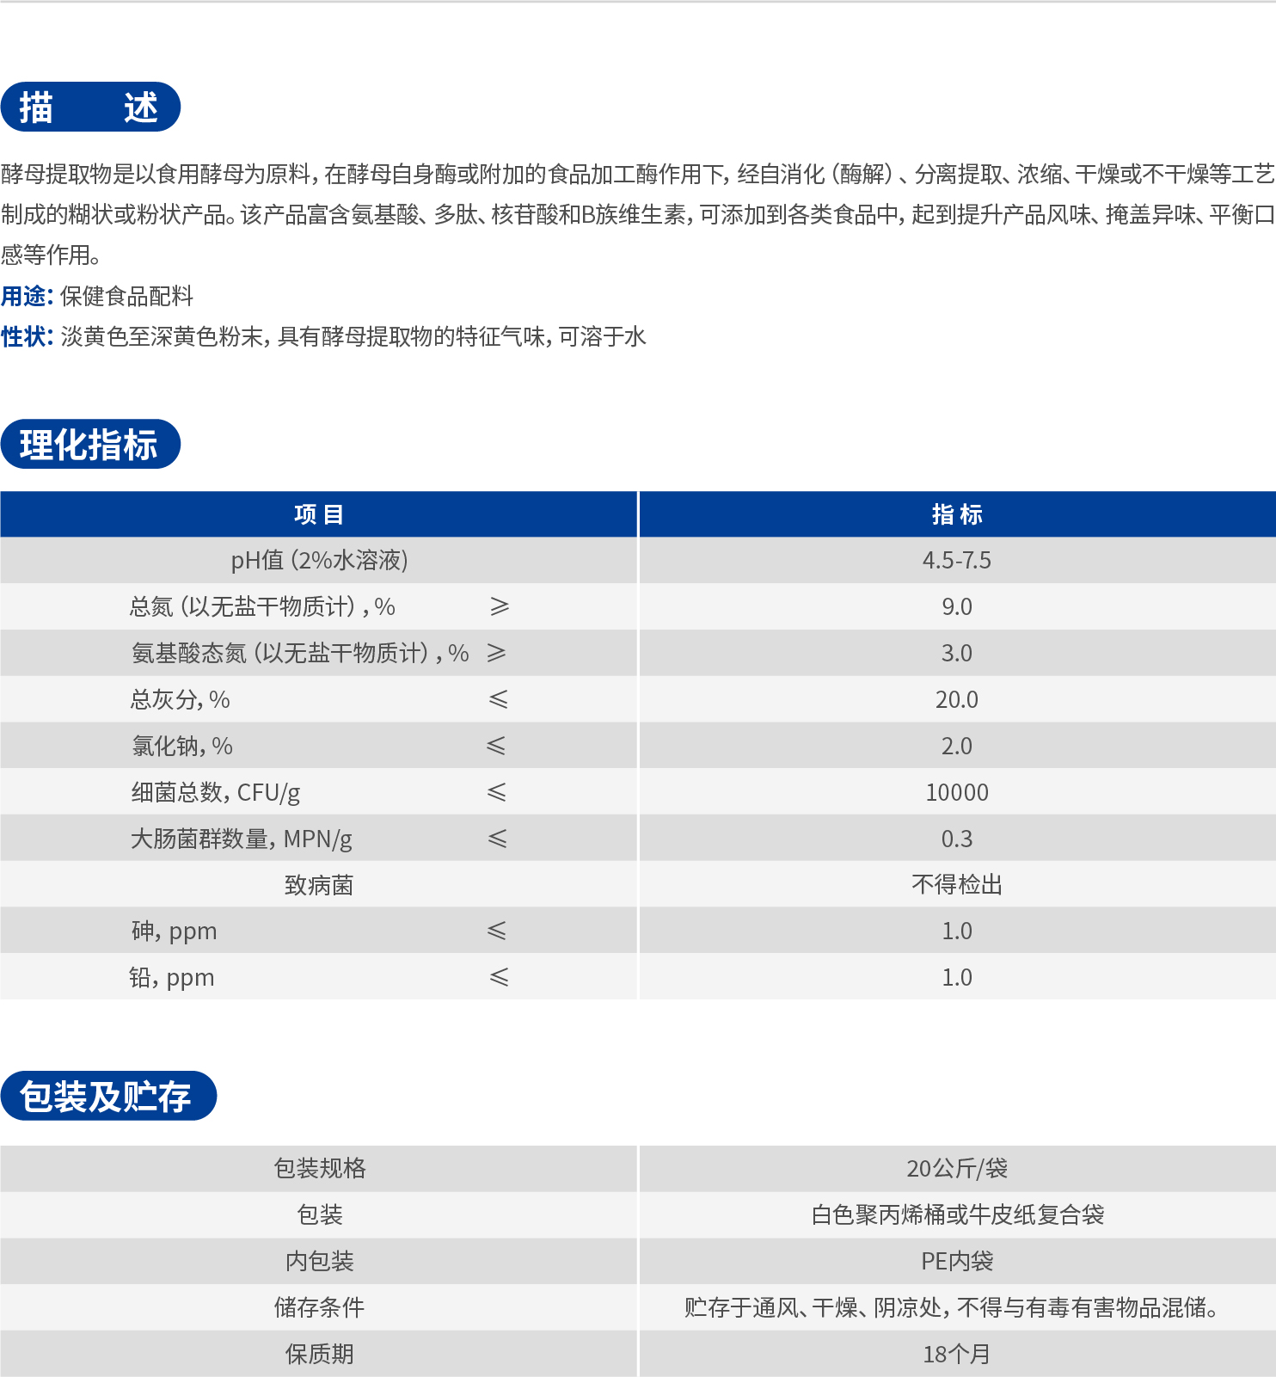
Task: Click the 不得检出 value cell
Action: (x=957, y=885)
